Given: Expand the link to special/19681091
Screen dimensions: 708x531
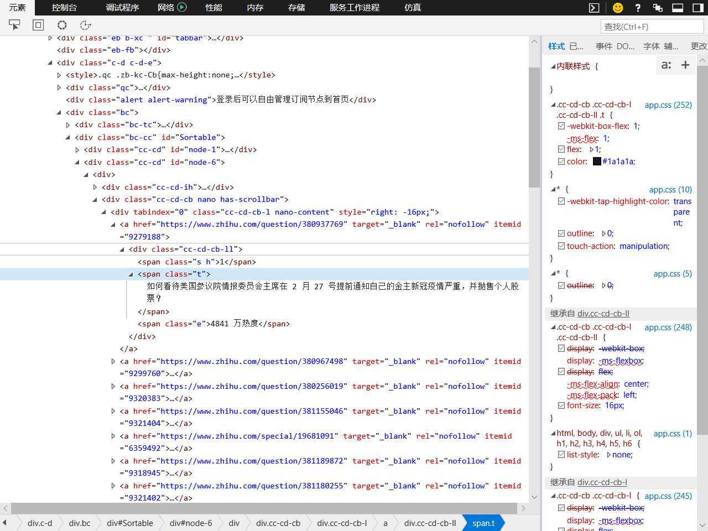Looking at the screenshot, I should [113, 436].
